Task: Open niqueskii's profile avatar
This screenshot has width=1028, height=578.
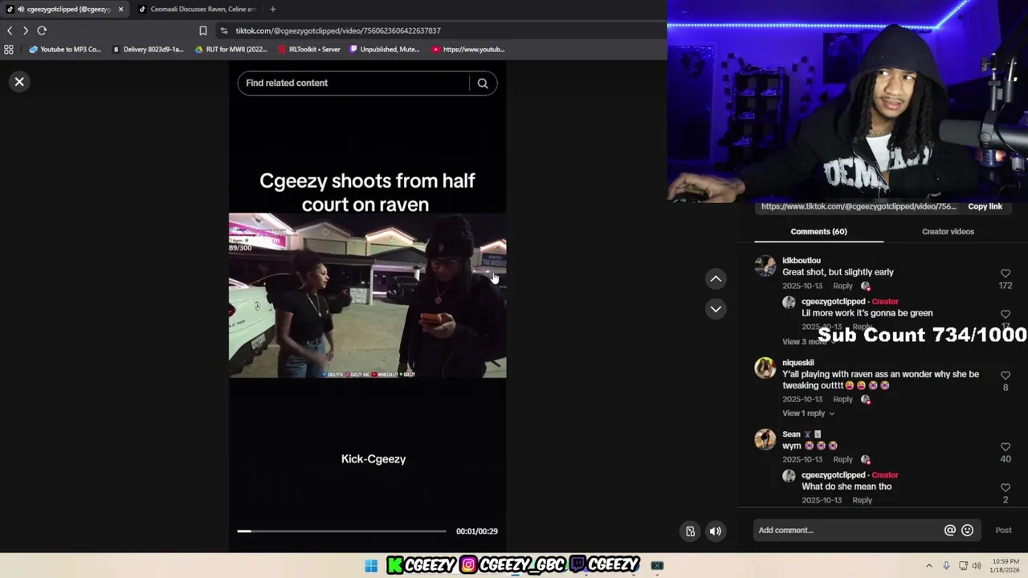Action: [x=765, y=368]
